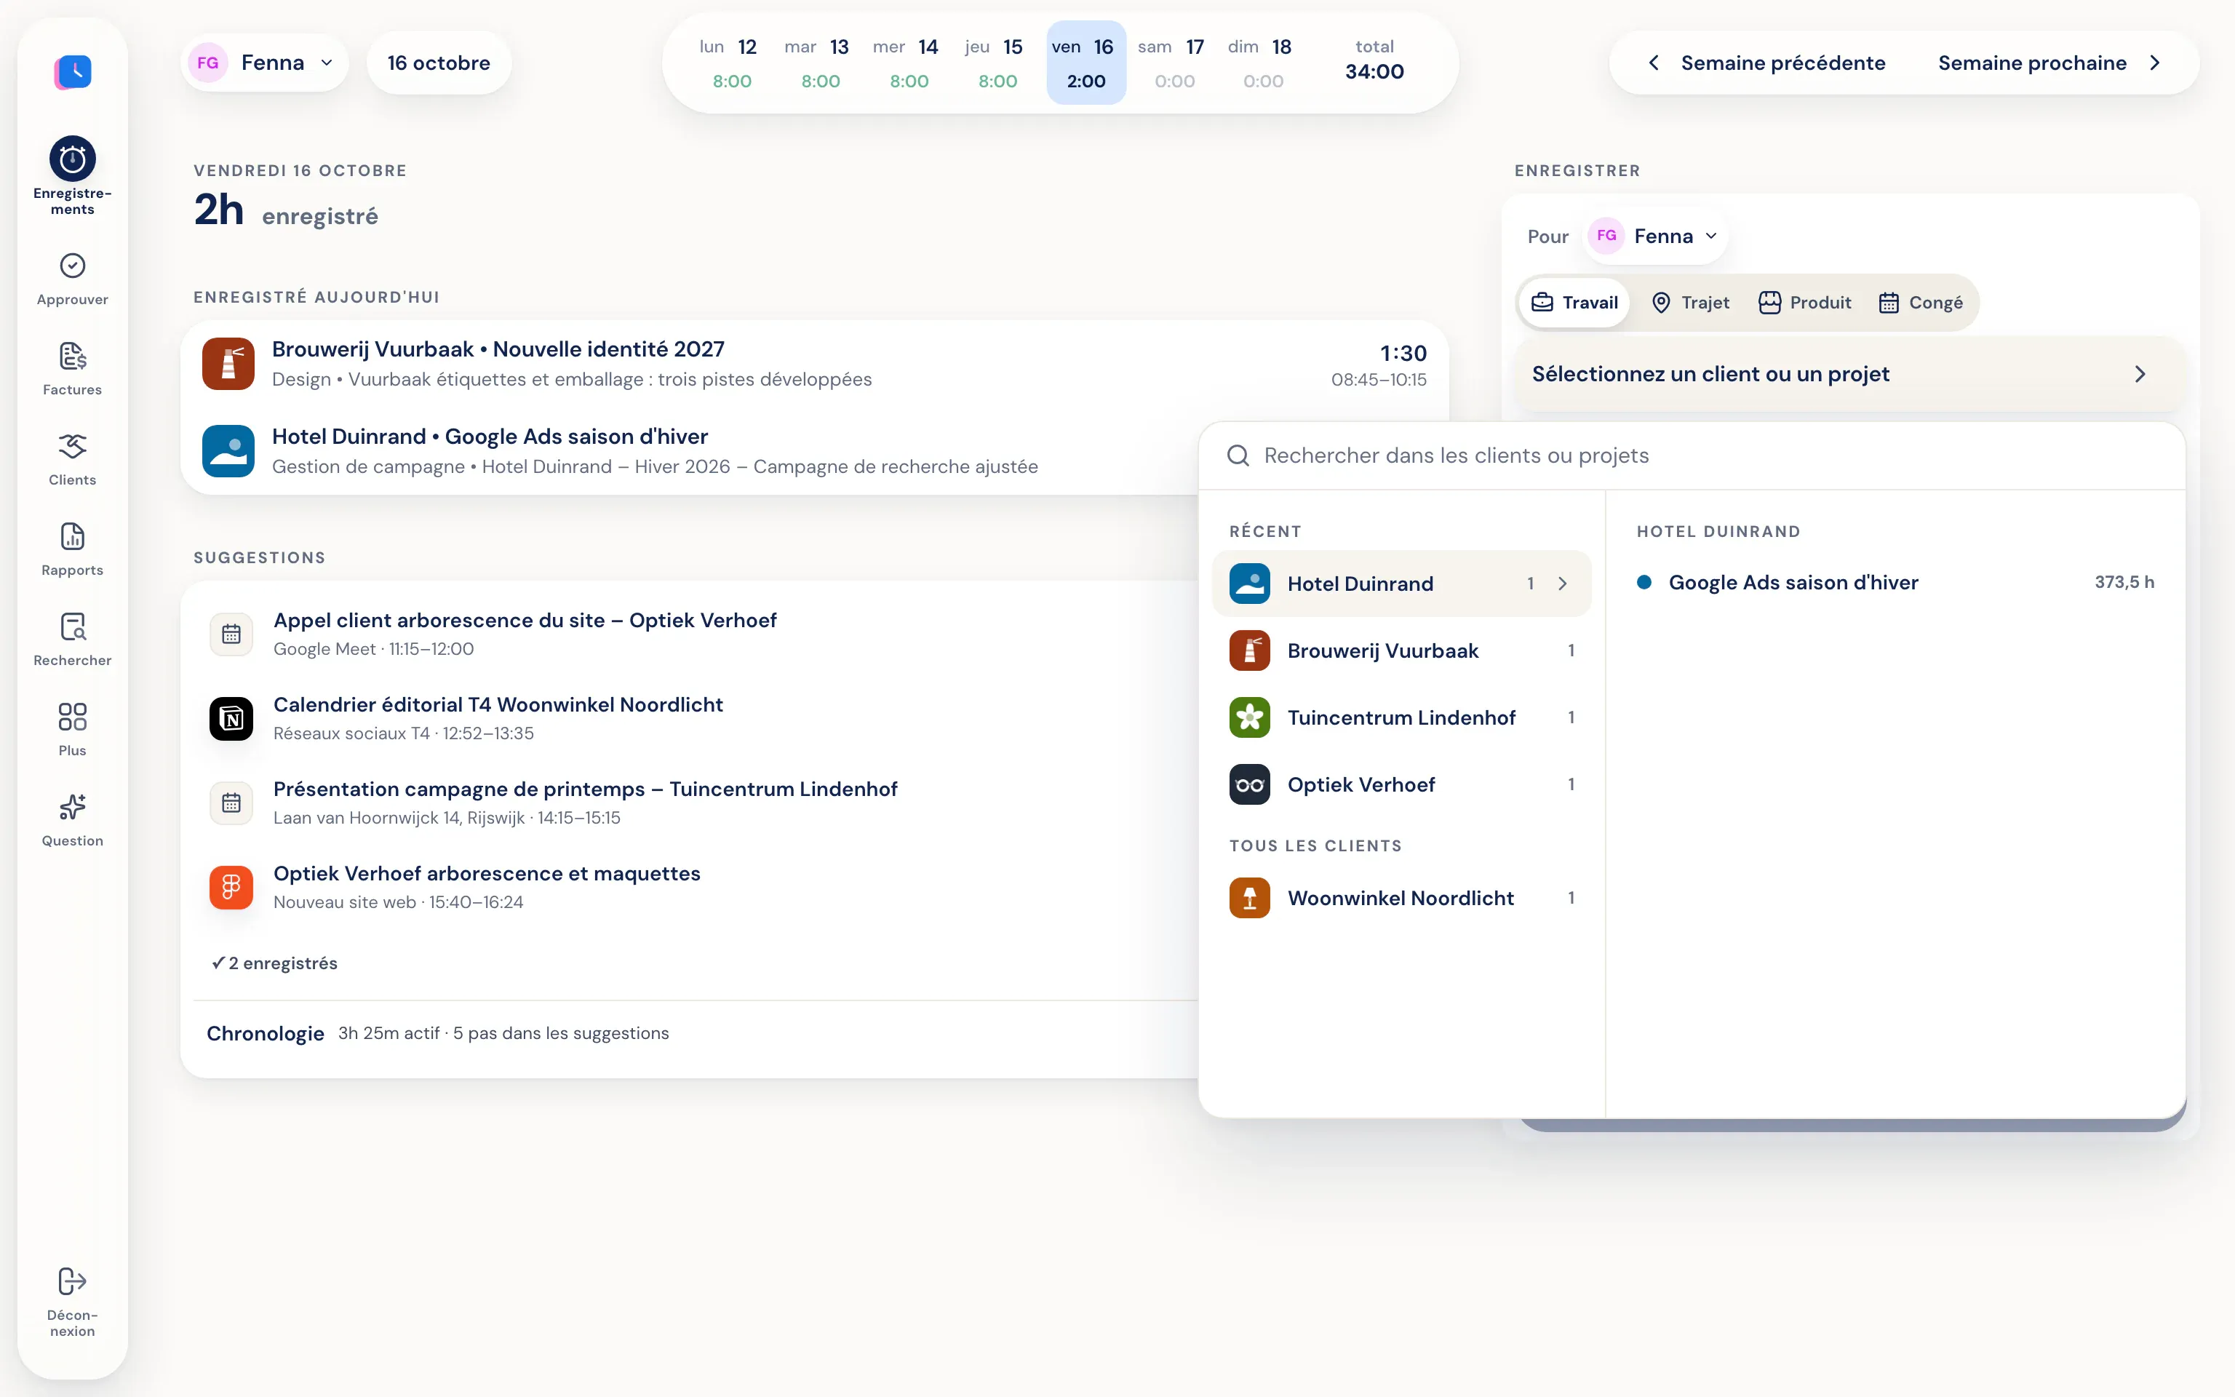This screenshot has width=2235, height=1397.
Task: Go to Semaine prochaine
Action: [x=2049, y=63]
